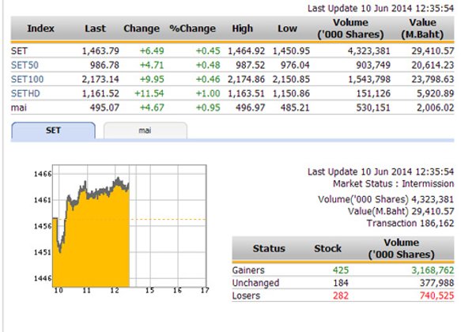Image resolution: width=461 pixels, height=332 pixels.
Task: Click the Losers volume 740,525
Action: pyautogui.click(x=437, y=296)
